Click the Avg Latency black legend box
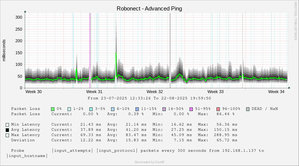Viewport: 299px width, 166px height. tap(7, 130)
